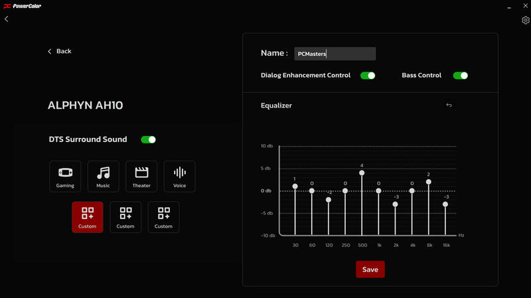This screenshot has width=531, height=298.
Task: Click the 30 Hz equalizer slider handle
Action: click(x=295, y=186)
